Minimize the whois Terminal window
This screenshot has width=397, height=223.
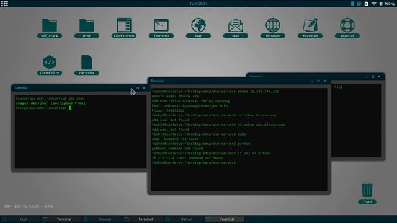coord(312,81)
